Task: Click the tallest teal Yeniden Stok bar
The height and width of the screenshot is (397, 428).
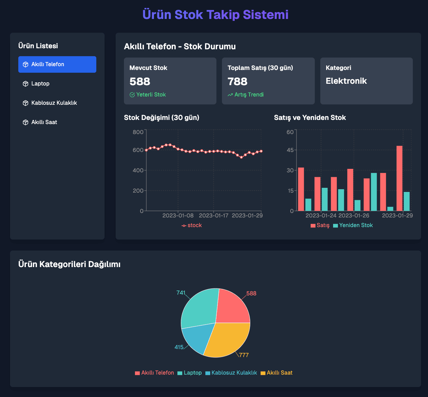Action: (x=374, y=192)
